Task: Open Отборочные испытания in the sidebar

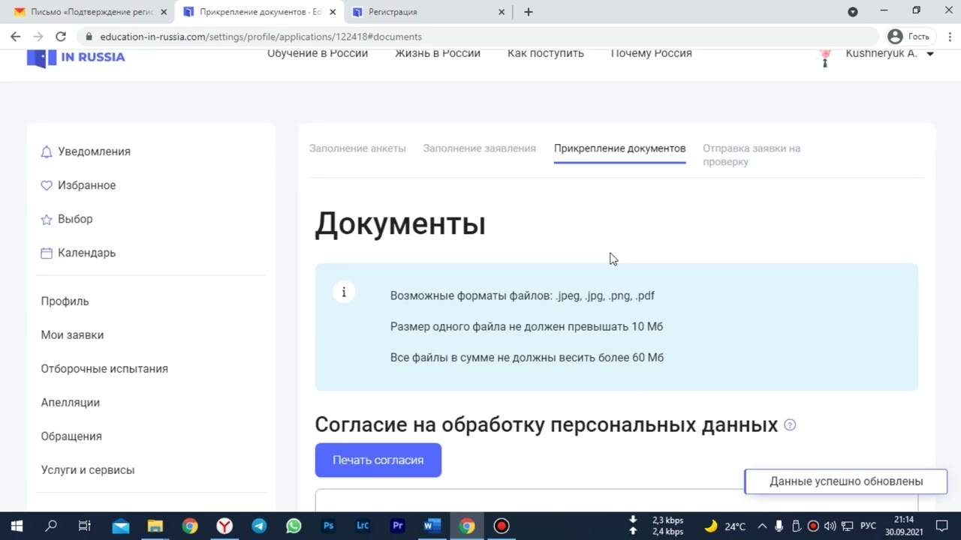Action: click(x=104, y=369)
